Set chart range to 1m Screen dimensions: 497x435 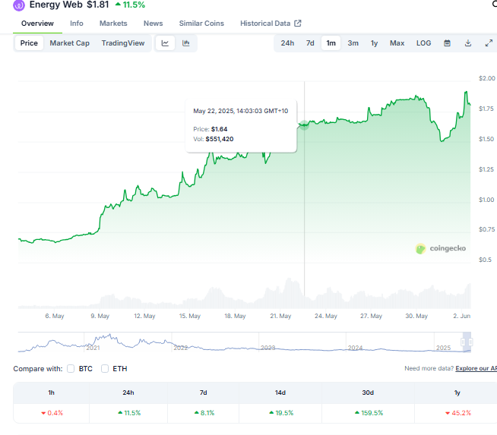click(331, 43)
